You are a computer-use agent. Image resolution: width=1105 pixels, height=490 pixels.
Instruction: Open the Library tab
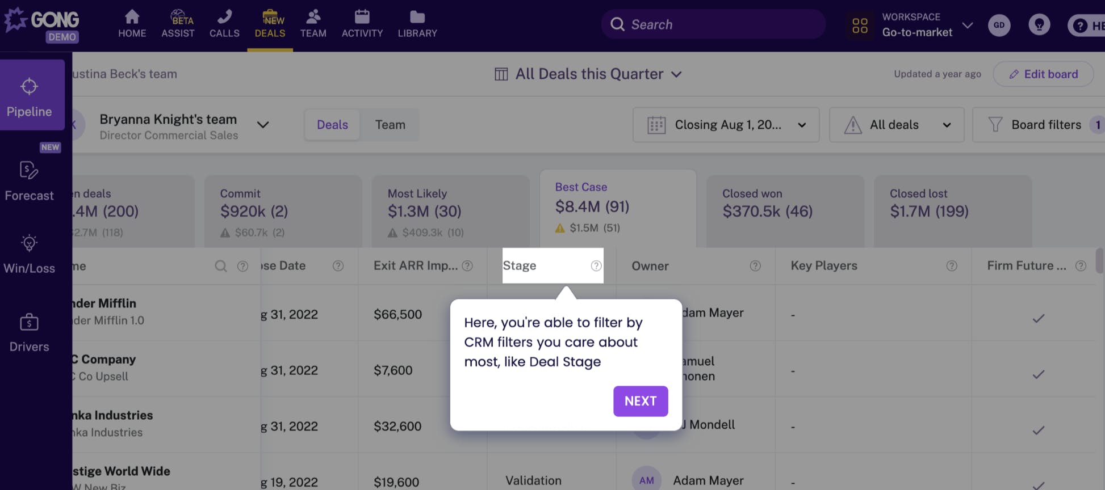click(x=417, y=24)
